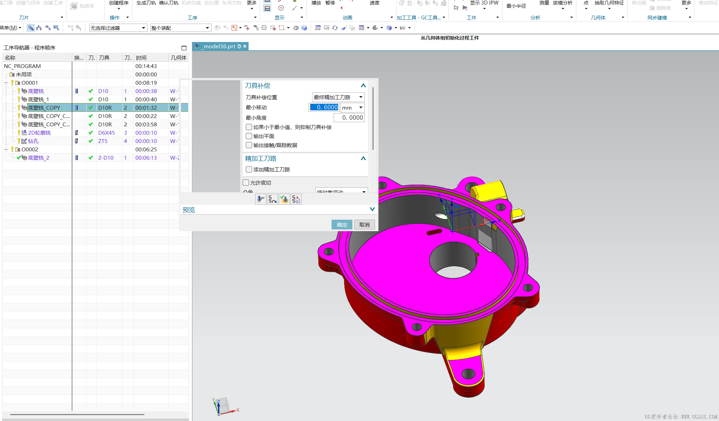Click the 确认刀轨 ribbon button
Viewport: 719px width, 421px height.
(169, 3)
